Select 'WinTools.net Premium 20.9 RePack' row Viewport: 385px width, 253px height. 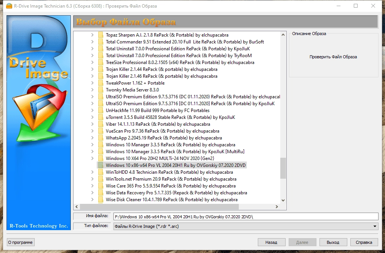(171, 179)
